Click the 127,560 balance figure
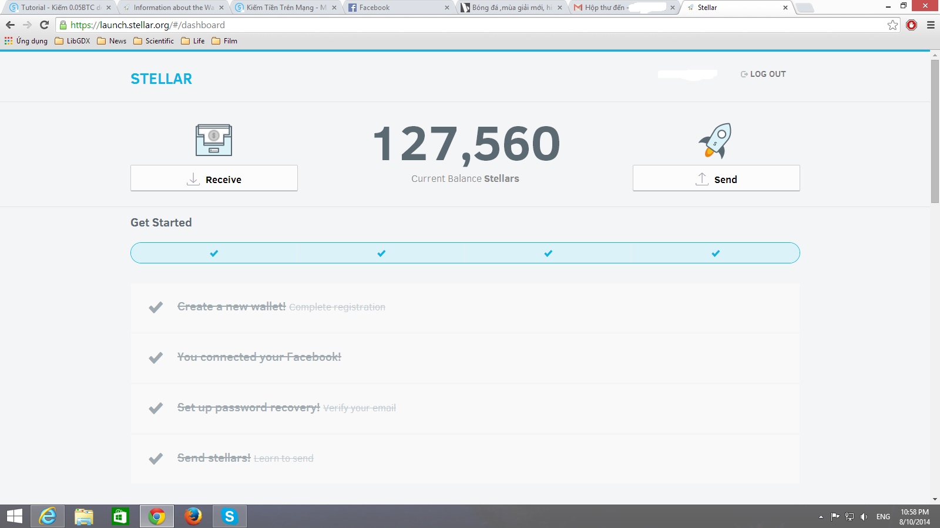940x528 pixels. tap(466, 144)
